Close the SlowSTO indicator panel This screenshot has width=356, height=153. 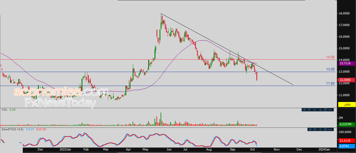click(x=310, y=129)
